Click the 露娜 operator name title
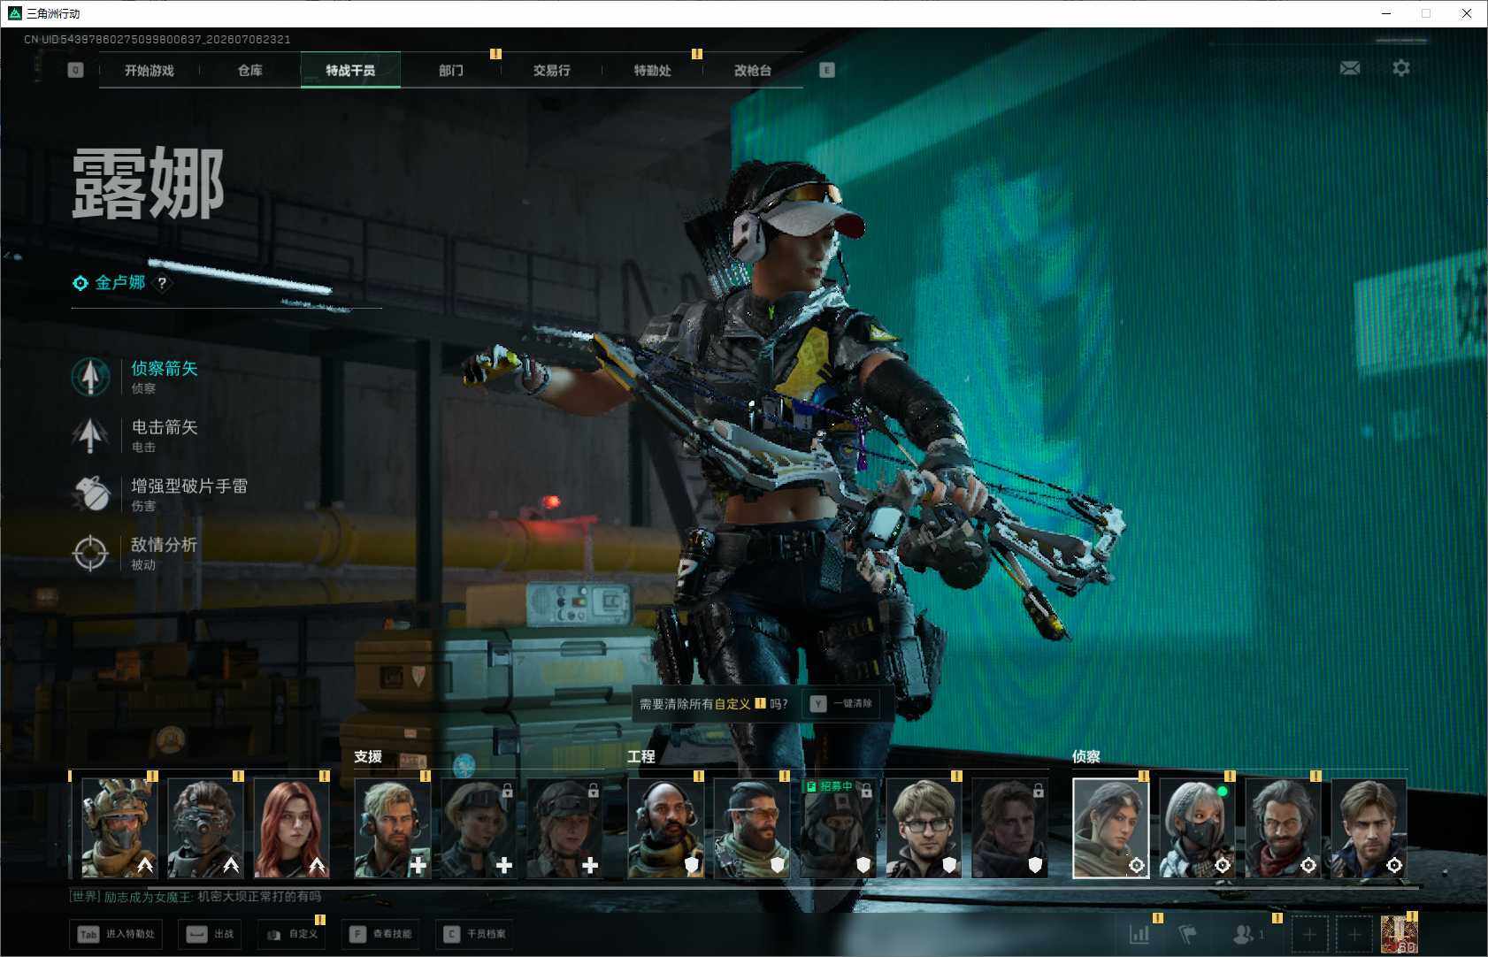 coord(148,183)
